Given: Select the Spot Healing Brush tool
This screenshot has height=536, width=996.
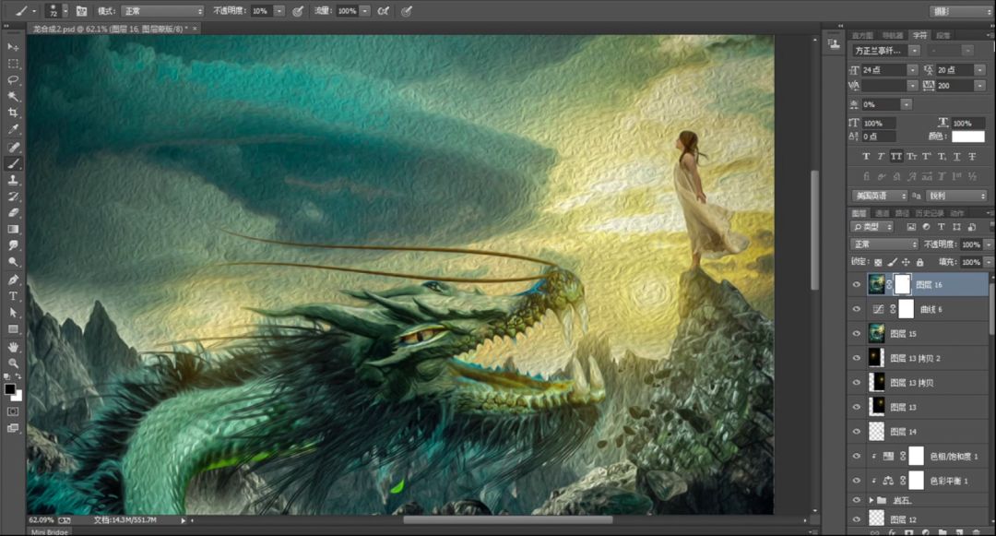Looking at the screenshot, I should click(13, 147).
